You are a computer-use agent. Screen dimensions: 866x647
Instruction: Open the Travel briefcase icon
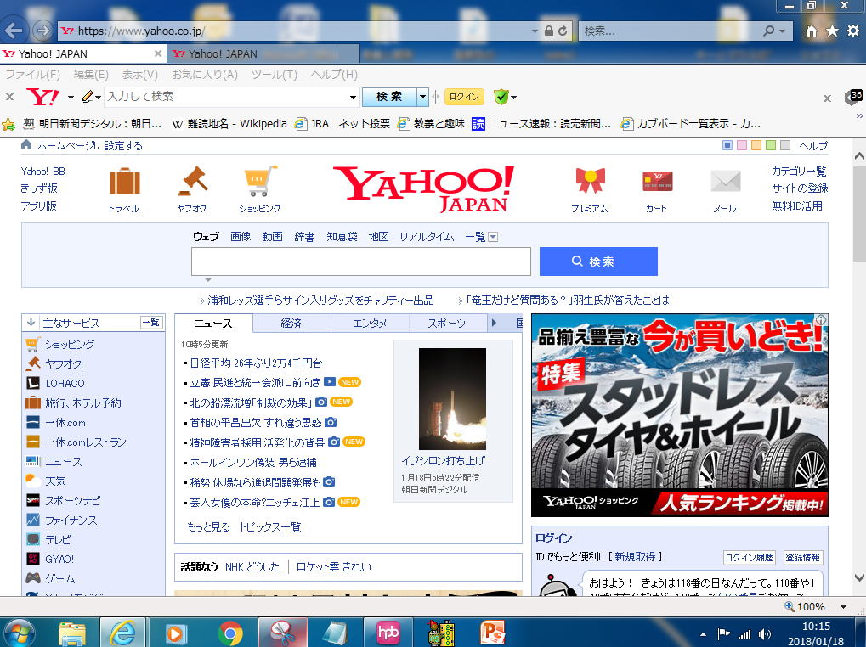pos(124,181)
